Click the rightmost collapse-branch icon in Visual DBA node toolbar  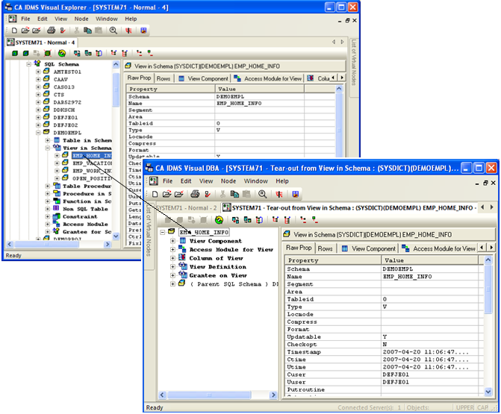[315, 220]
